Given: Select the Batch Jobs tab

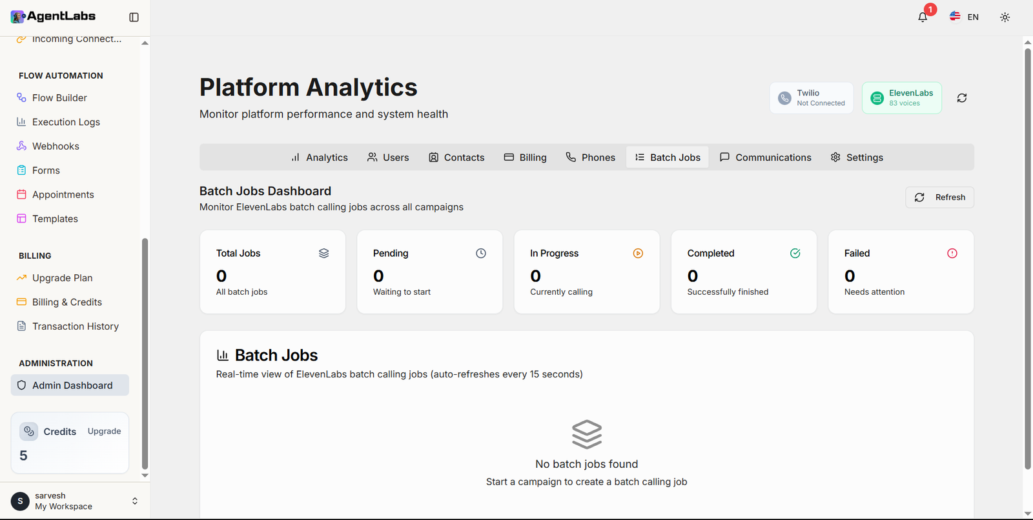Looking at the screenshot, I should click(x=668, y=157).
